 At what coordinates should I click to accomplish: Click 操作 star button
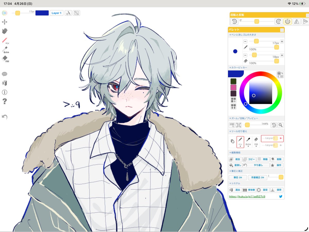pos(277,165)
